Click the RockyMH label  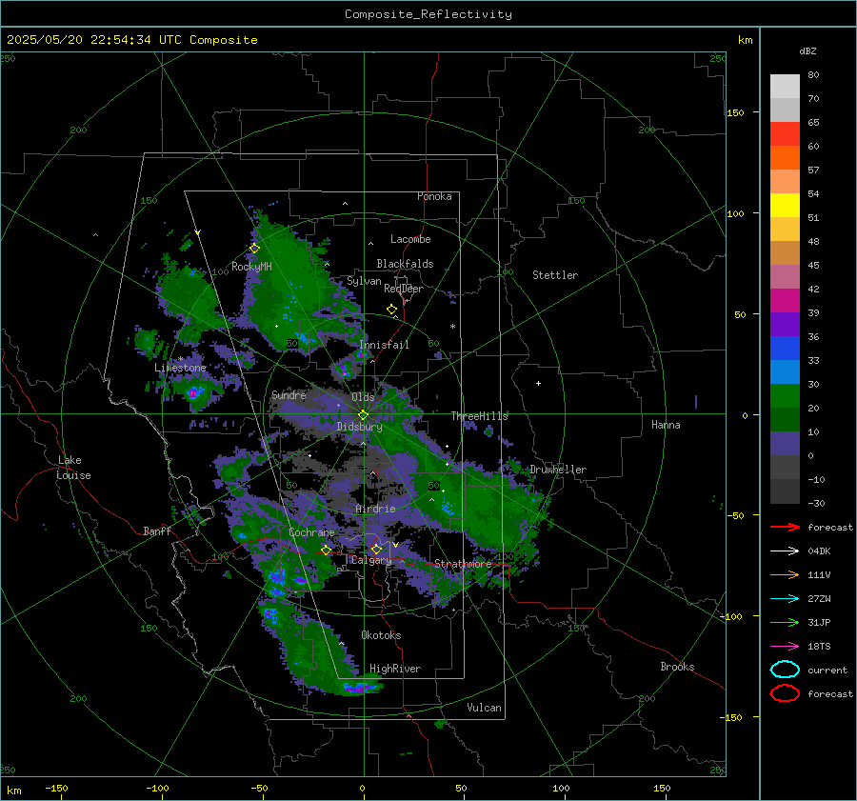[251, 267]
